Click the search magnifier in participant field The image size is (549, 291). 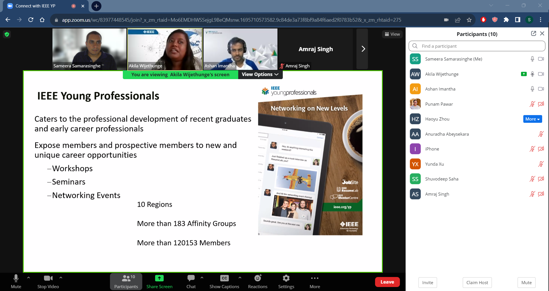[x=415, y=46]
